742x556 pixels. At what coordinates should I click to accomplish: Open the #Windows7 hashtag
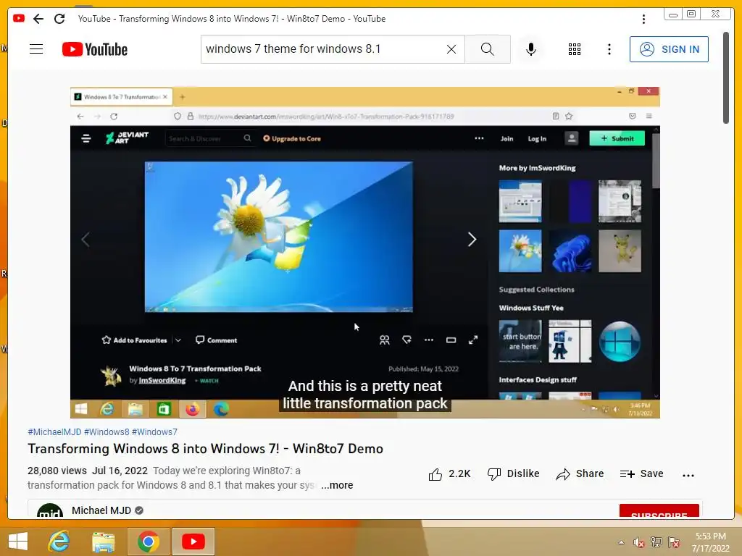pos(155,431)
